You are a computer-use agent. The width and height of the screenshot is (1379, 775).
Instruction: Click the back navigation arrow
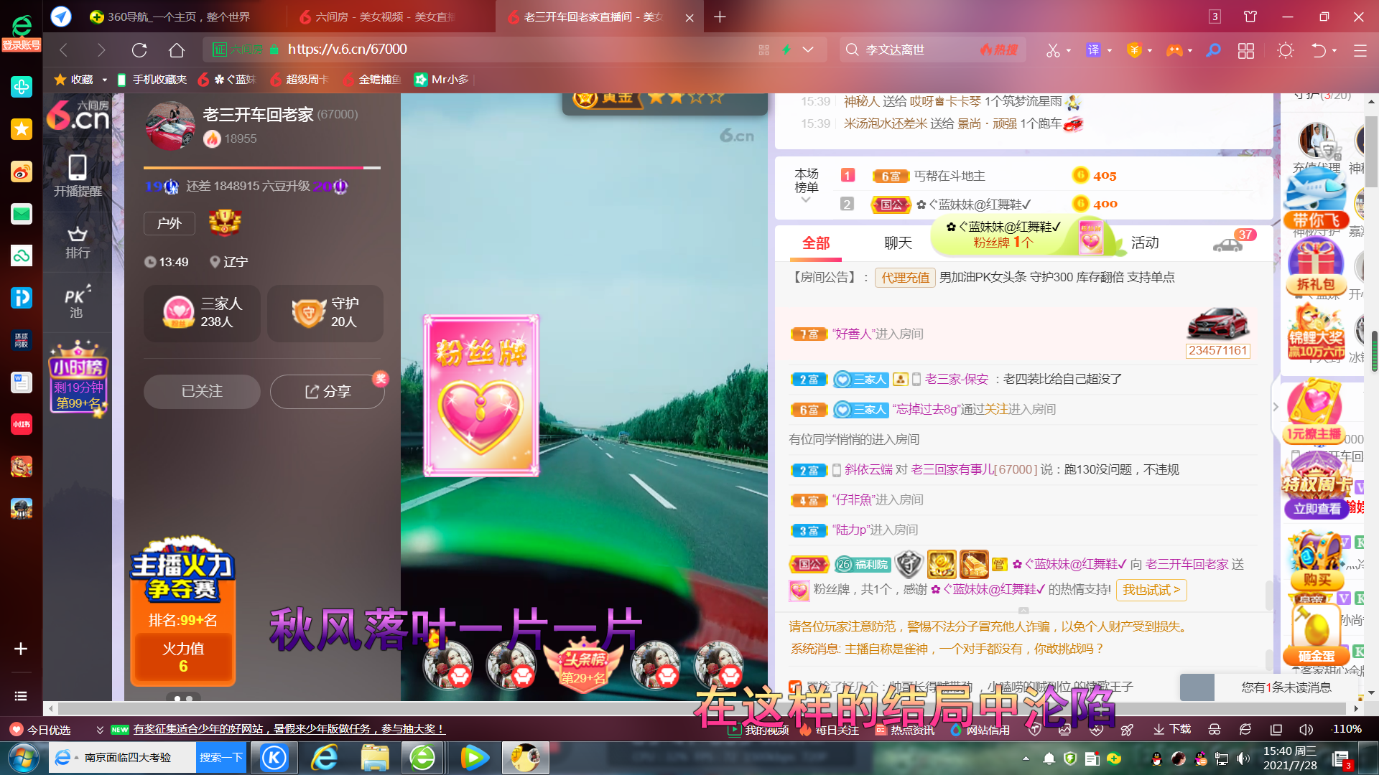(x=63, y=50)
